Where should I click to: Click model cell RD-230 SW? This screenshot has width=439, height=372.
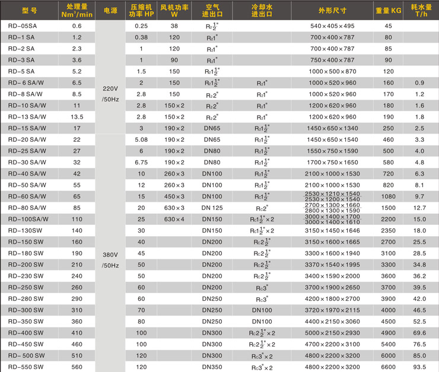[26, 276]
